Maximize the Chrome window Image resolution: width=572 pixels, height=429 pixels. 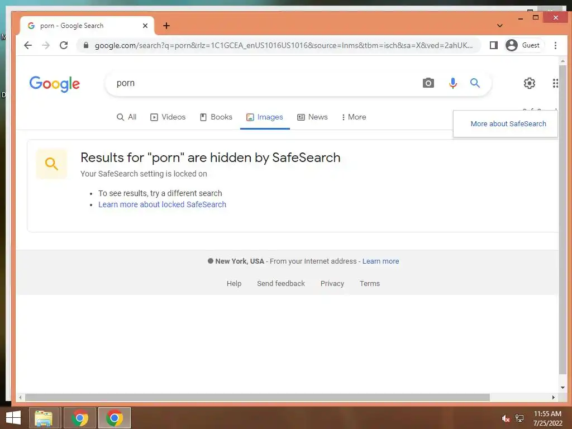536,17
